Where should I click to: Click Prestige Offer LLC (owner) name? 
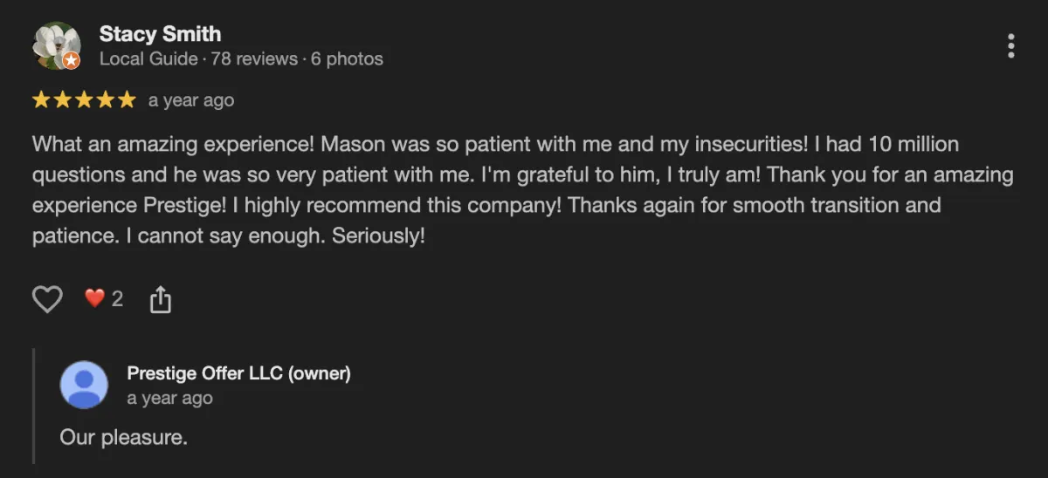(x=238, y=373)
